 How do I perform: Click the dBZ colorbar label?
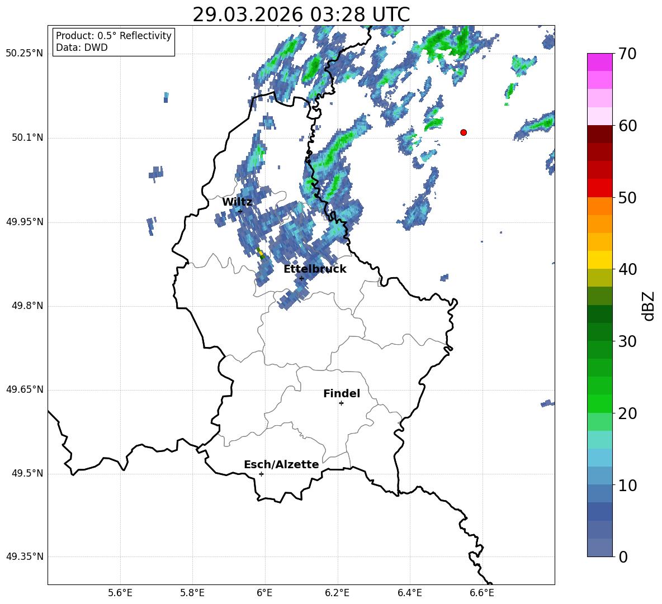tap(648, 306)
